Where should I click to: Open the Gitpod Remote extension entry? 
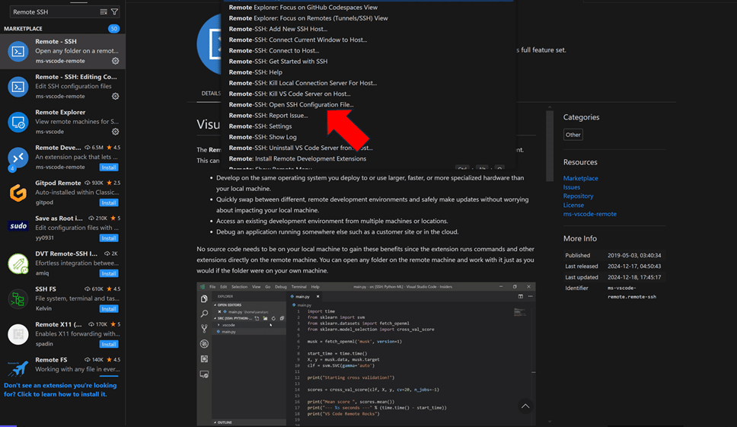tap(62, 193)
